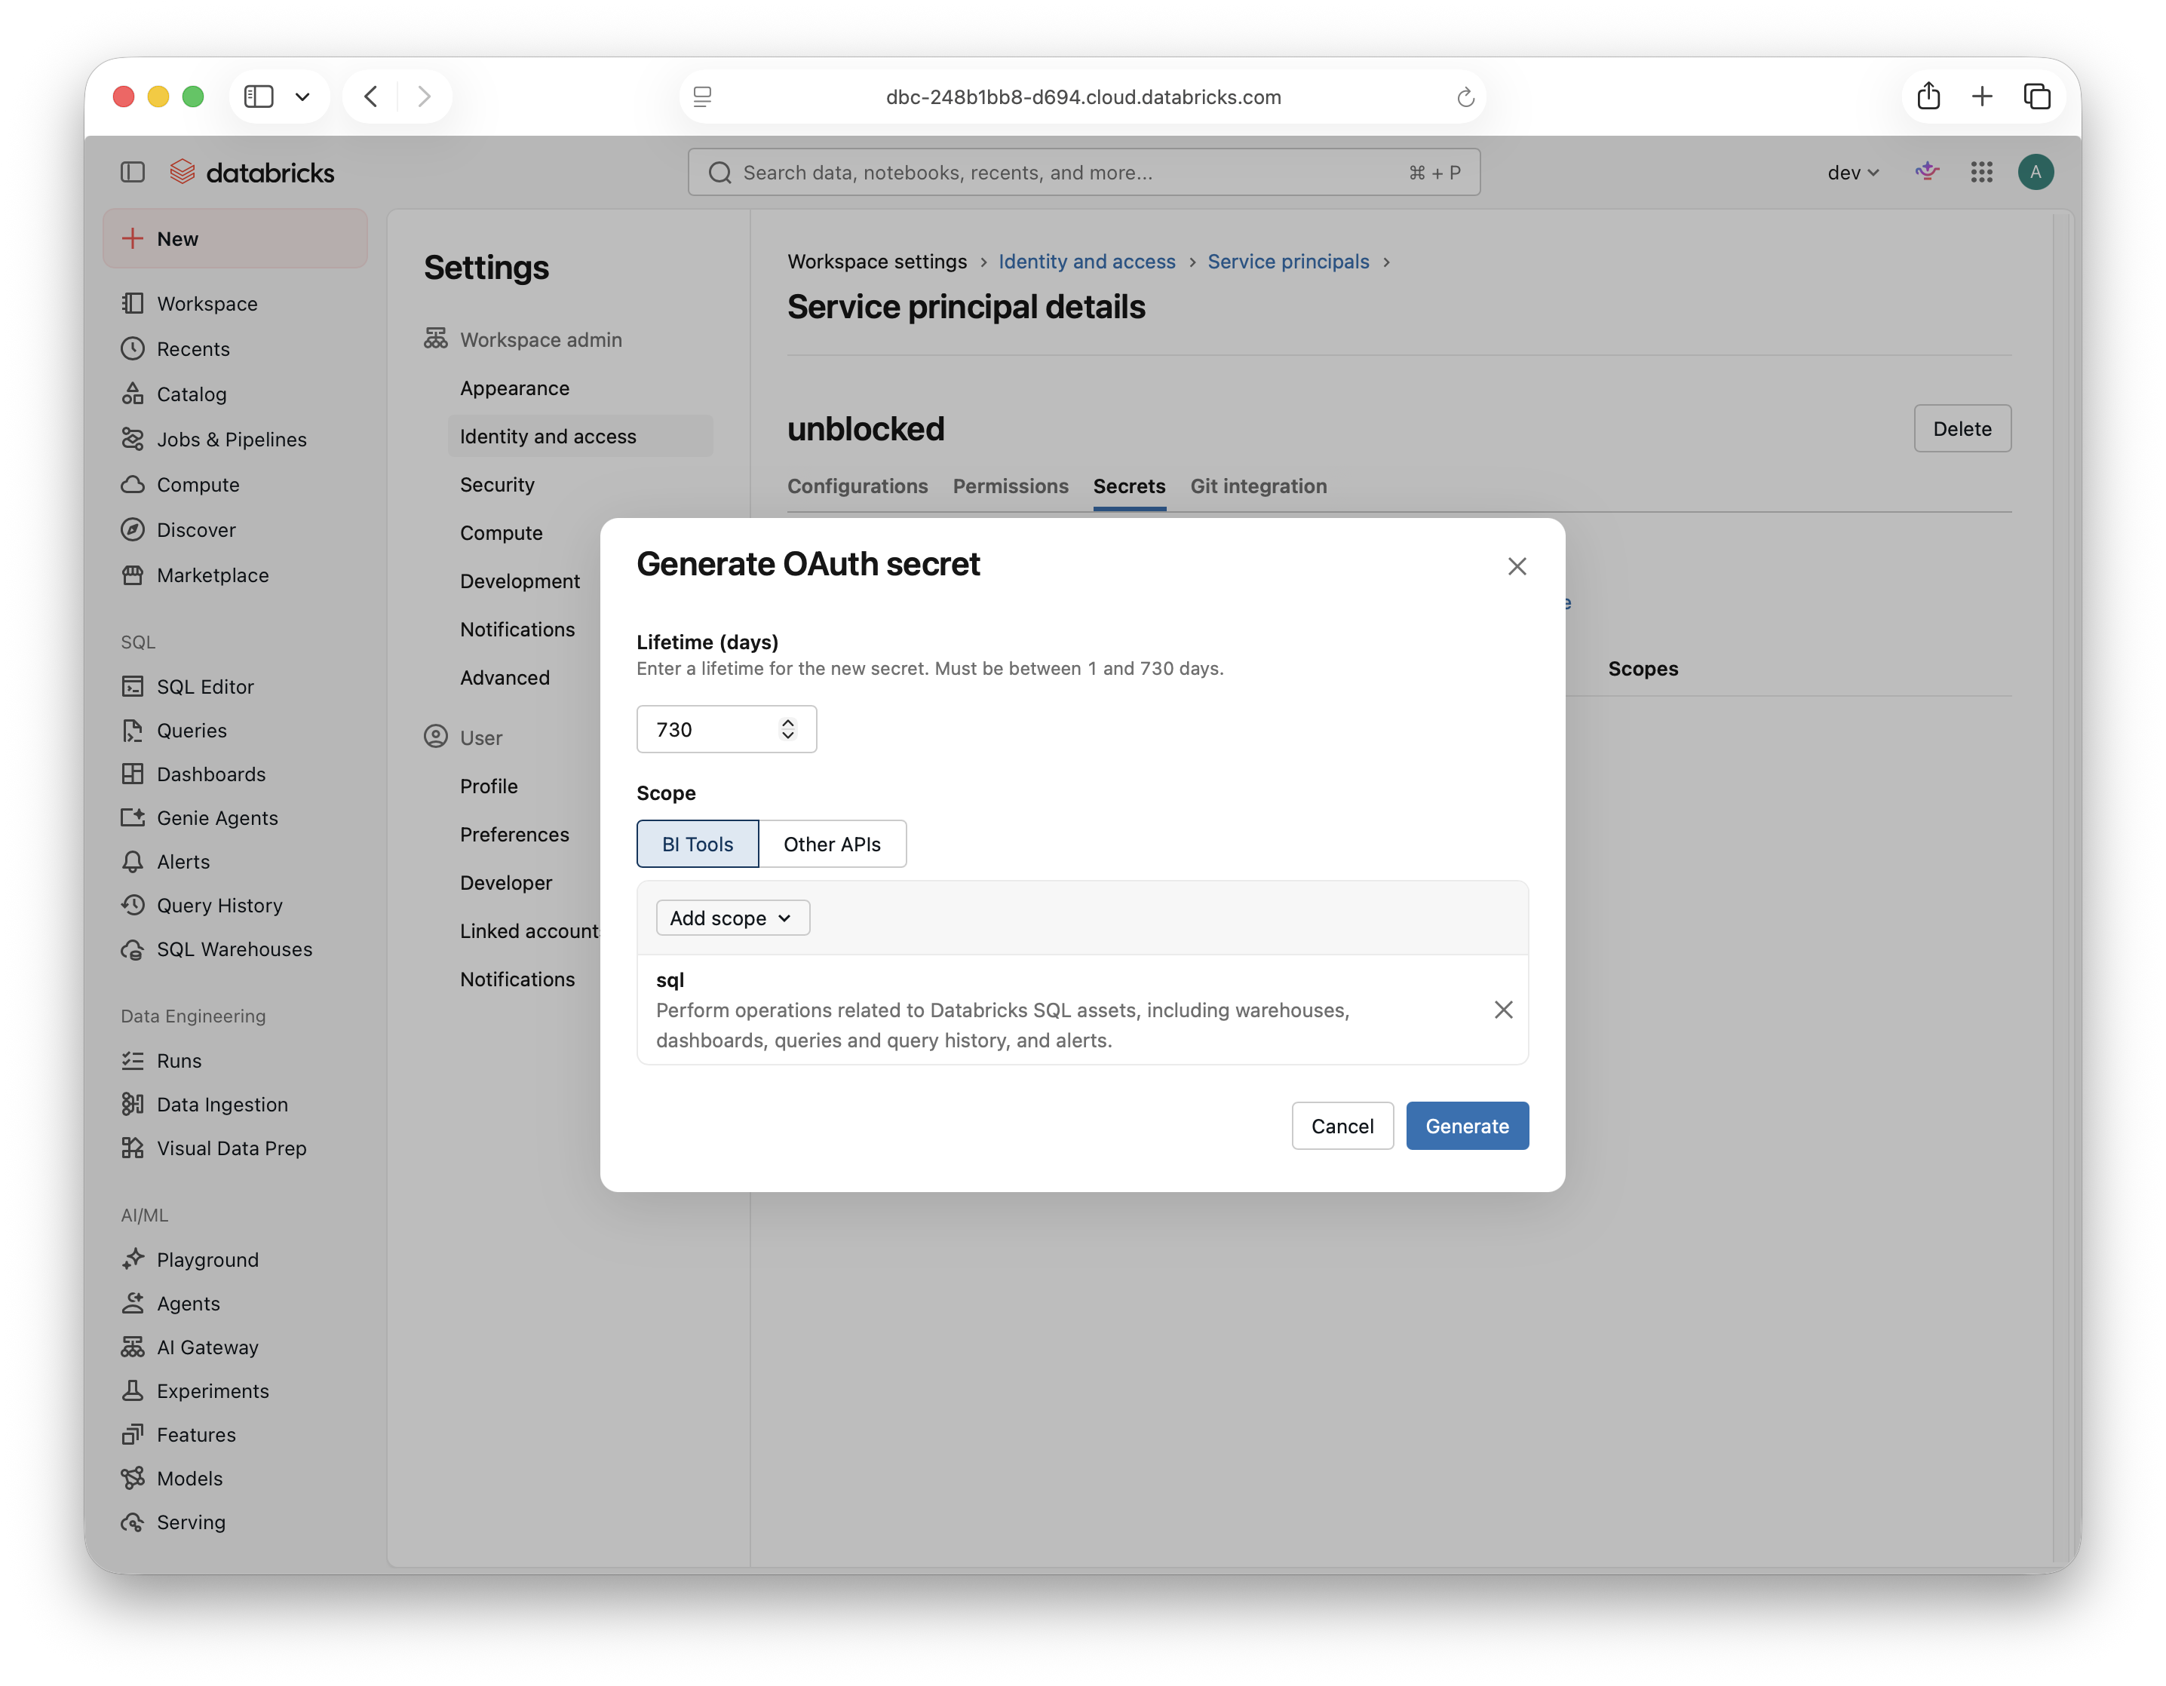Viewport: 2166px width, 1686px height.
Task: Switch to the Git integration tab
Action: pyautogui.click(x=1257, y=486)
